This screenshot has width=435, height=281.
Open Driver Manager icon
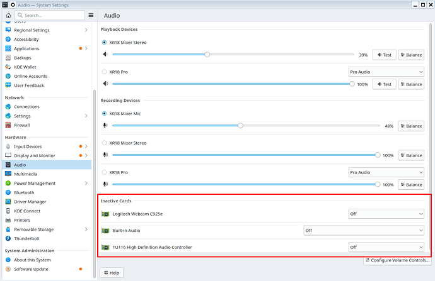(x=8, y=202)
